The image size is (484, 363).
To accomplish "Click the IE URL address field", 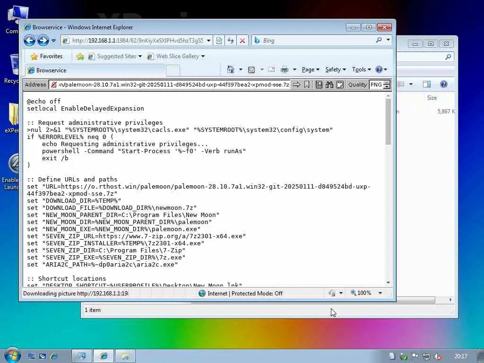I will point(138,41).
